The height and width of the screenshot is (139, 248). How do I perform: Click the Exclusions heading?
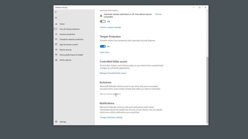pos(105,82)
